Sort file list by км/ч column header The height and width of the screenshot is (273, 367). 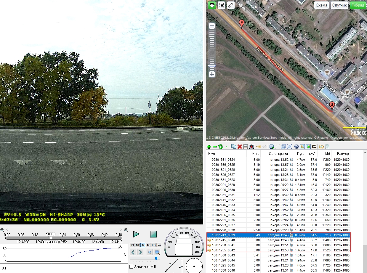pyautogui.click(x=313, y=154)
